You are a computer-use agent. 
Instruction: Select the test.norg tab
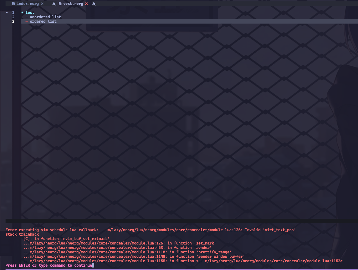click(73, 4)
